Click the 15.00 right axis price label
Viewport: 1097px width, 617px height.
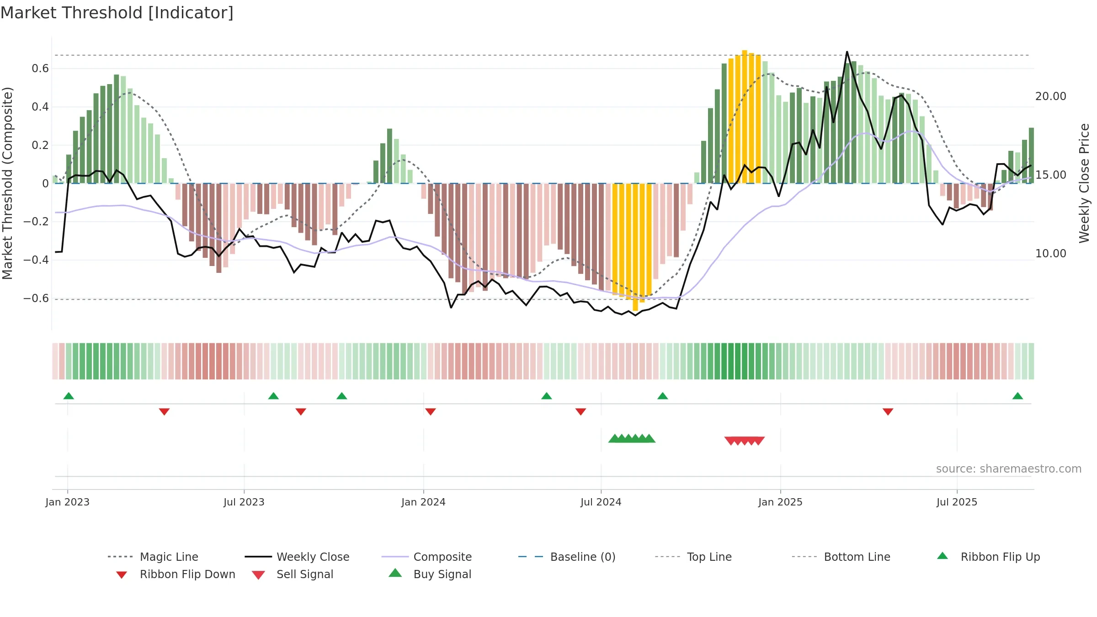click(x=1051, y=175)
